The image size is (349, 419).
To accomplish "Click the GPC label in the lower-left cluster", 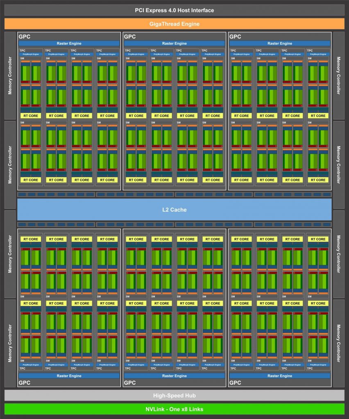I will [x=24, y=383].
